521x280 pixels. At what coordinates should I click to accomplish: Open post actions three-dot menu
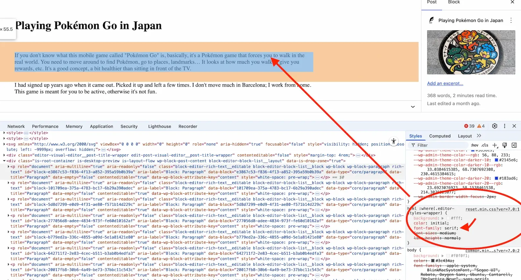(x=511, y=20)
